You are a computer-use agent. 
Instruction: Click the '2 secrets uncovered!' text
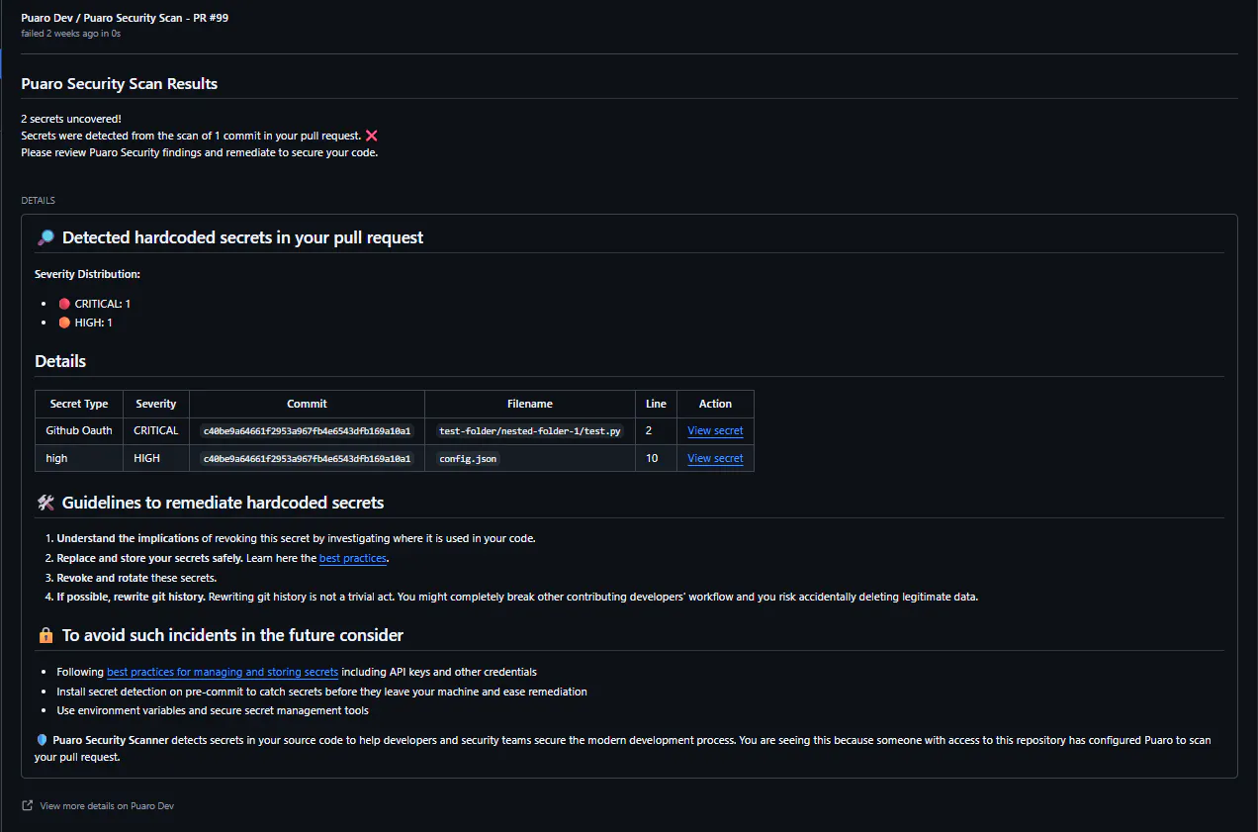tap(71, 119)
